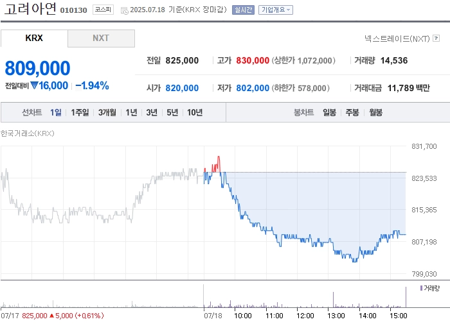Click the 고려아연 stock title
450x324 pixels.
point(30,8)
